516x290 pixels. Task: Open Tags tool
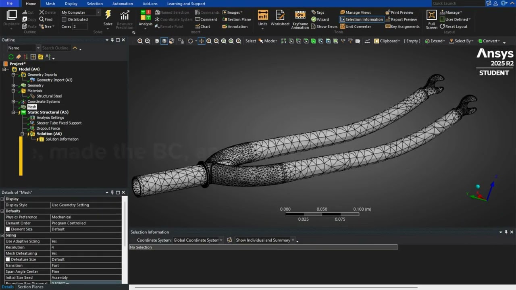coord(317,12)
